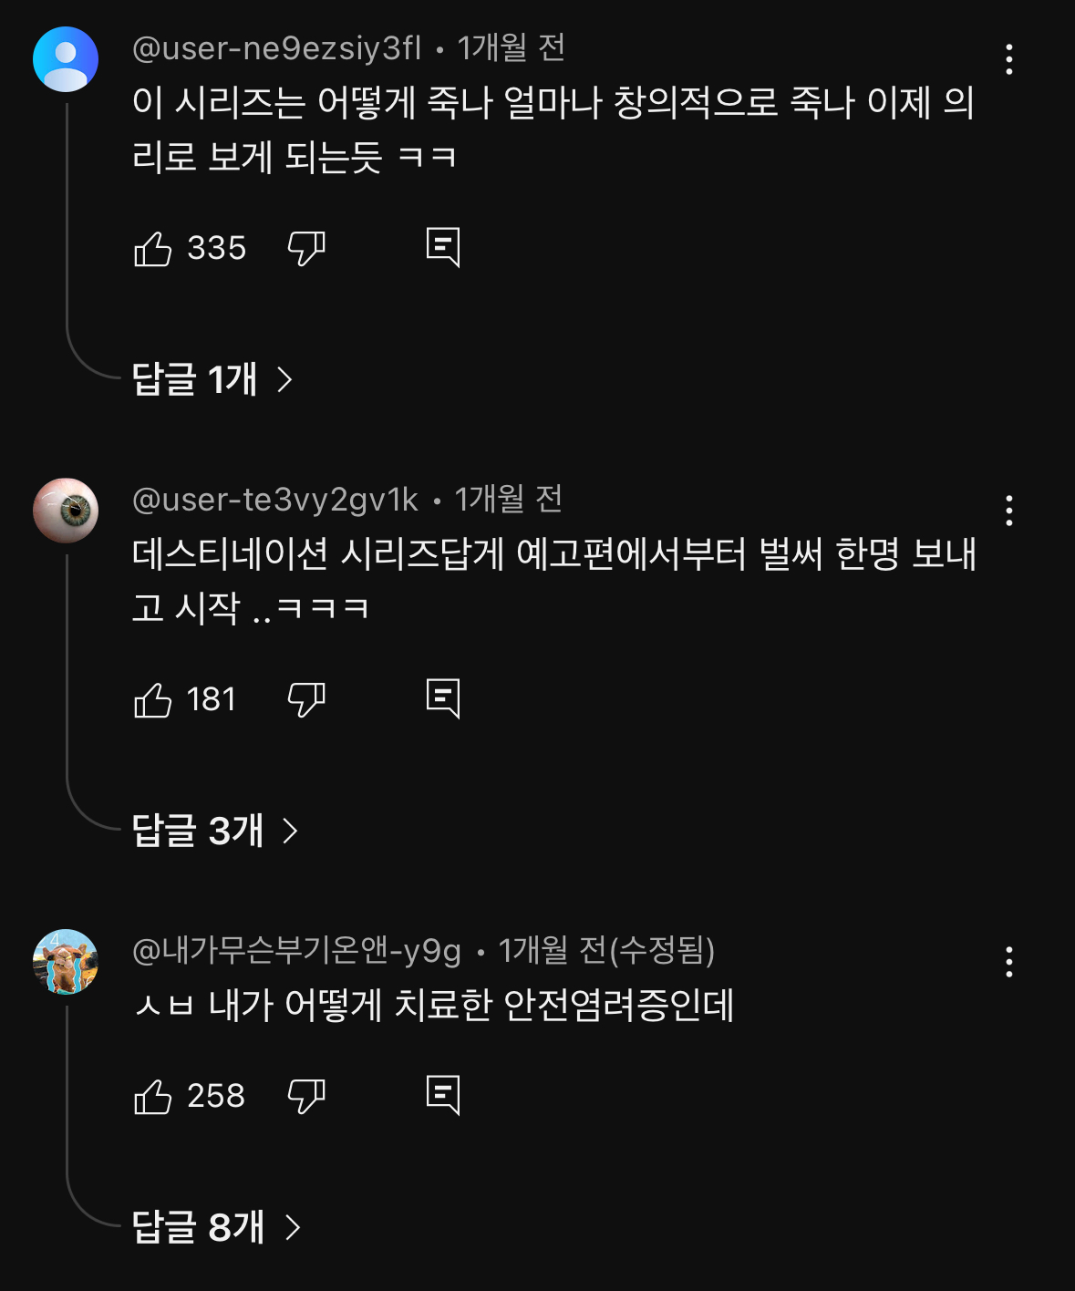Viewport: 1075px width, 1291px height.
Task: Open options menu for user-te3vy2gv1k comment
Action: 1008,511
